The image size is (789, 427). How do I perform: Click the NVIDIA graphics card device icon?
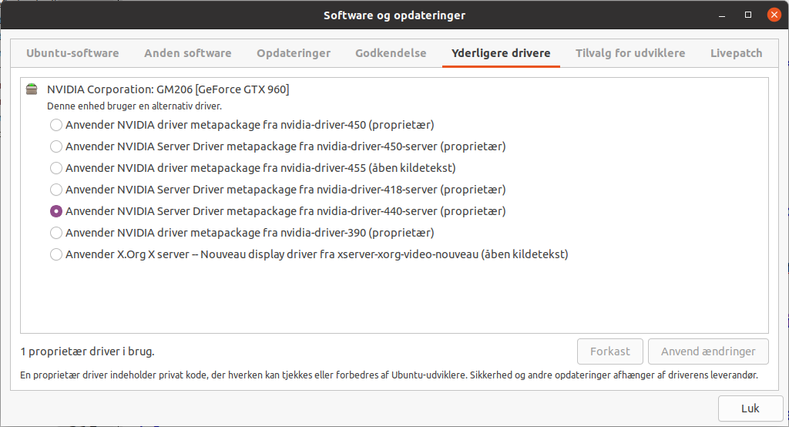32,89
